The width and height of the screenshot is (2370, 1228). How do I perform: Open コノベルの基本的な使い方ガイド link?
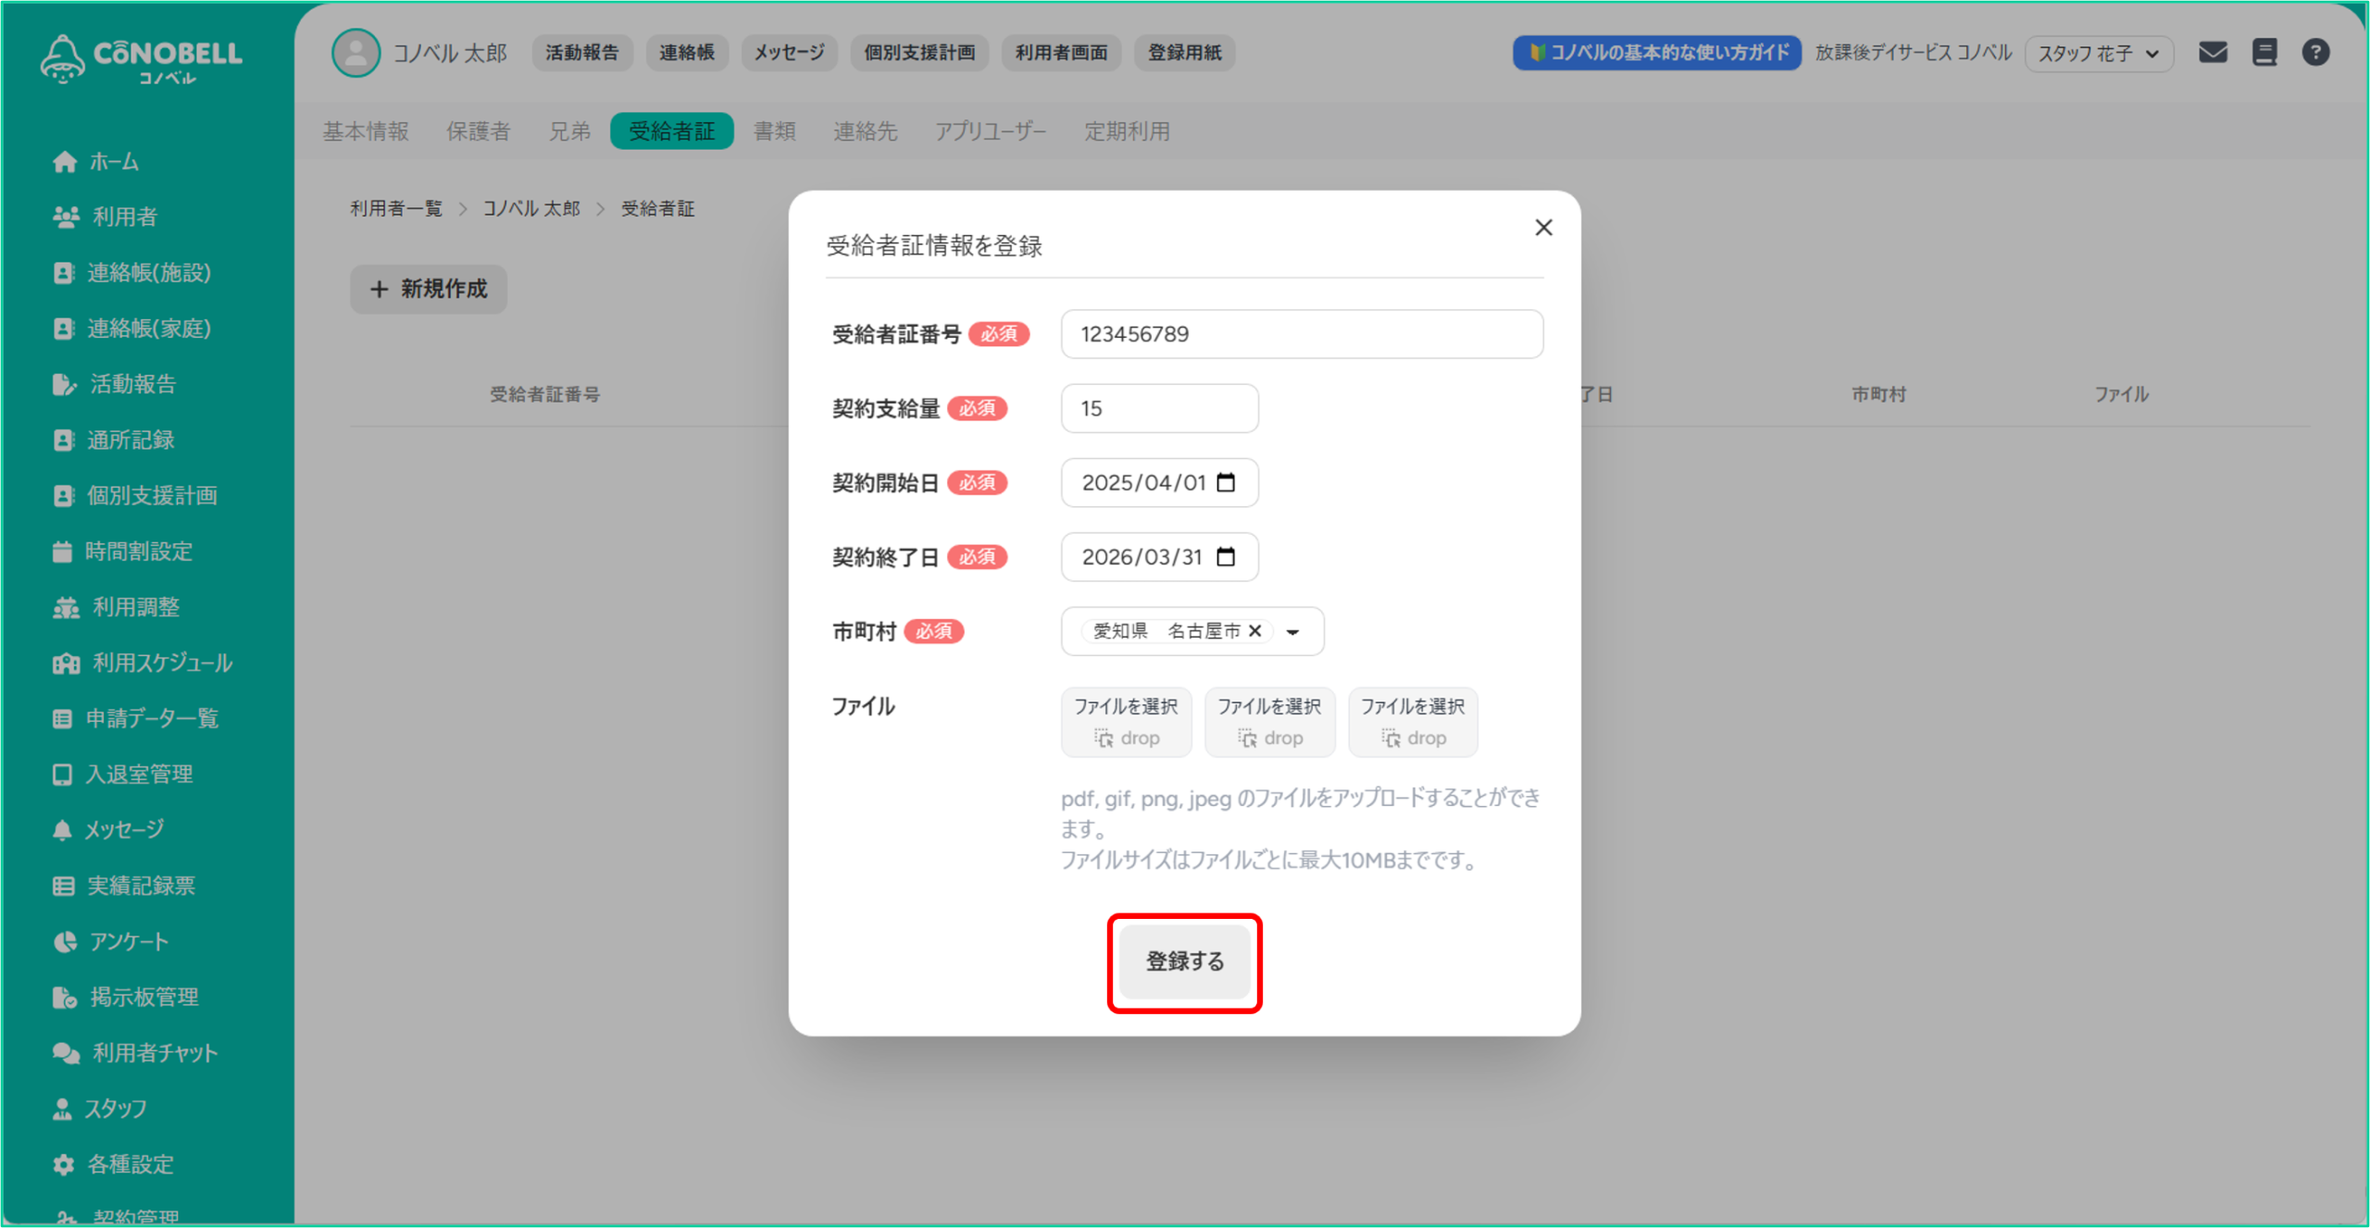[x=1656, y=53]
